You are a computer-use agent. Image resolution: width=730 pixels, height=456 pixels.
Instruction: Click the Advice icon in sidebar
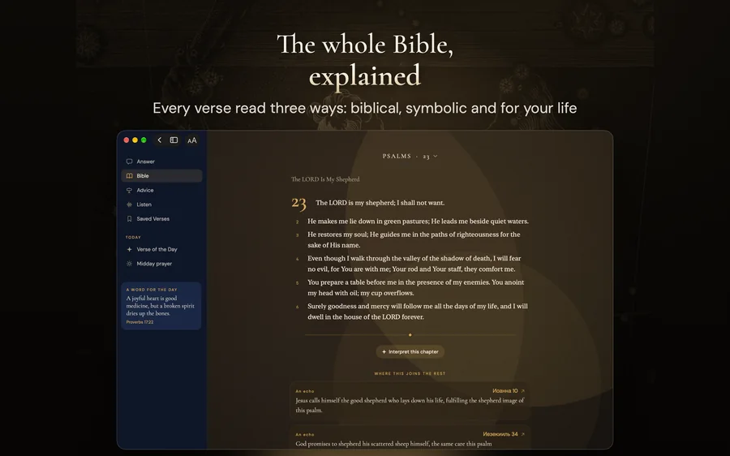point(130,191)
